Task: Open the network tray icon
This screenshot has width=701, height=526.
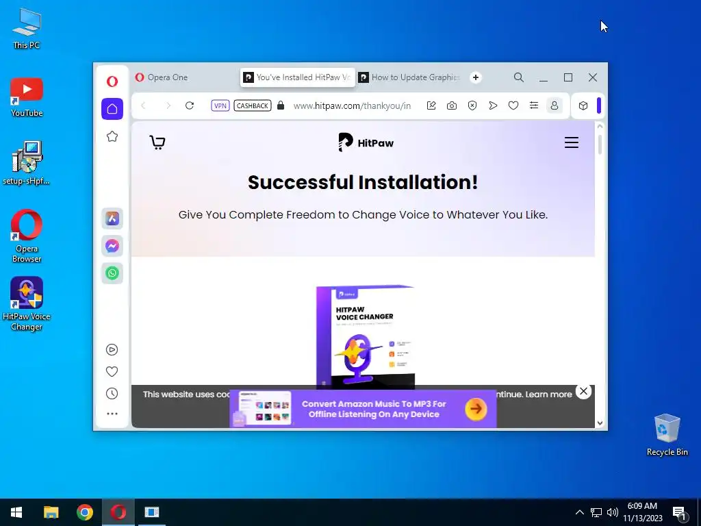Action: (x=596, y=512)
